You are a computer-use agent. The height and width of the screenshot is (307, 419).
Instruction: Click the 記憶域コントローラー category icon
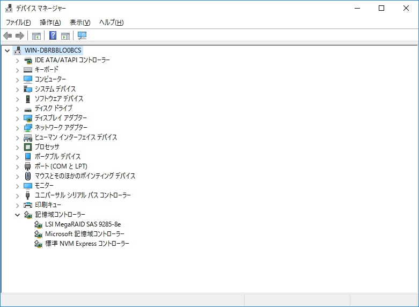(28, 215)
